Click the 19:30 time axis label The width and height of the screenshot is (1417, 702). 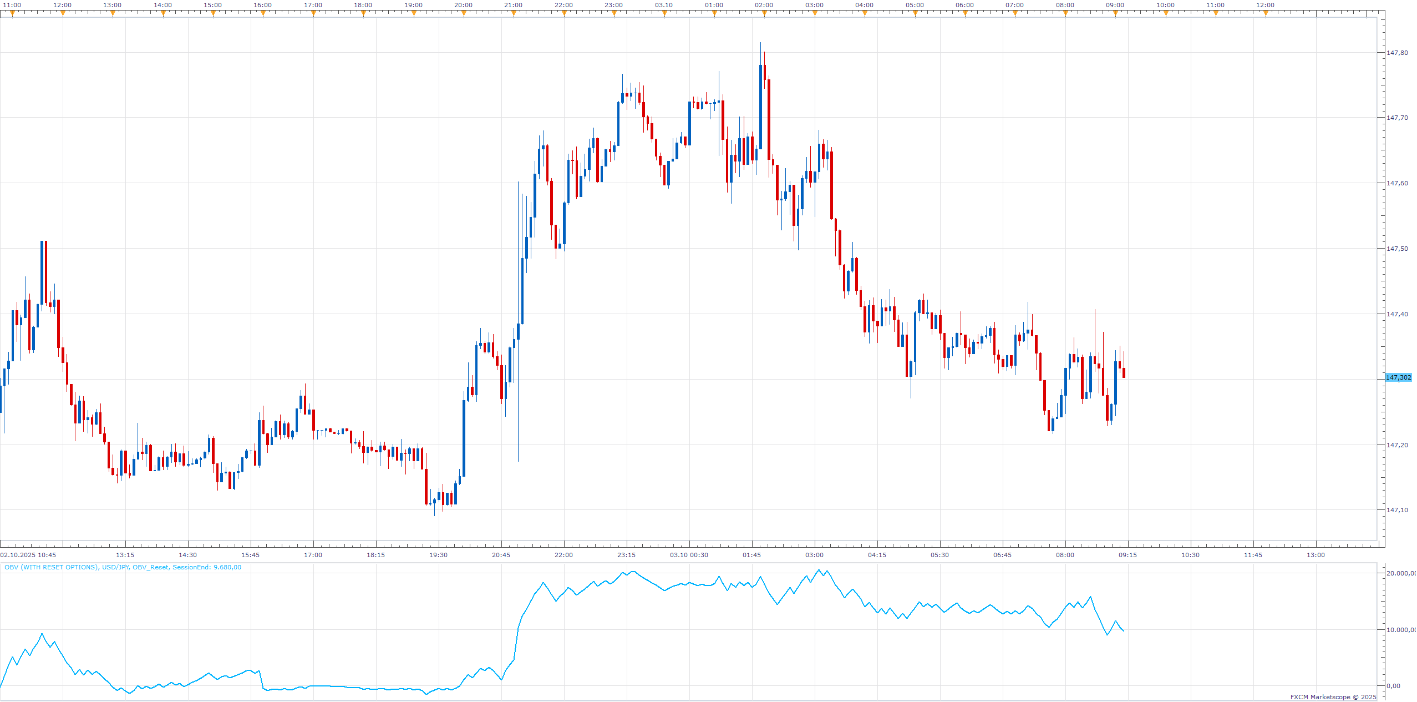(x=439, y=555)
